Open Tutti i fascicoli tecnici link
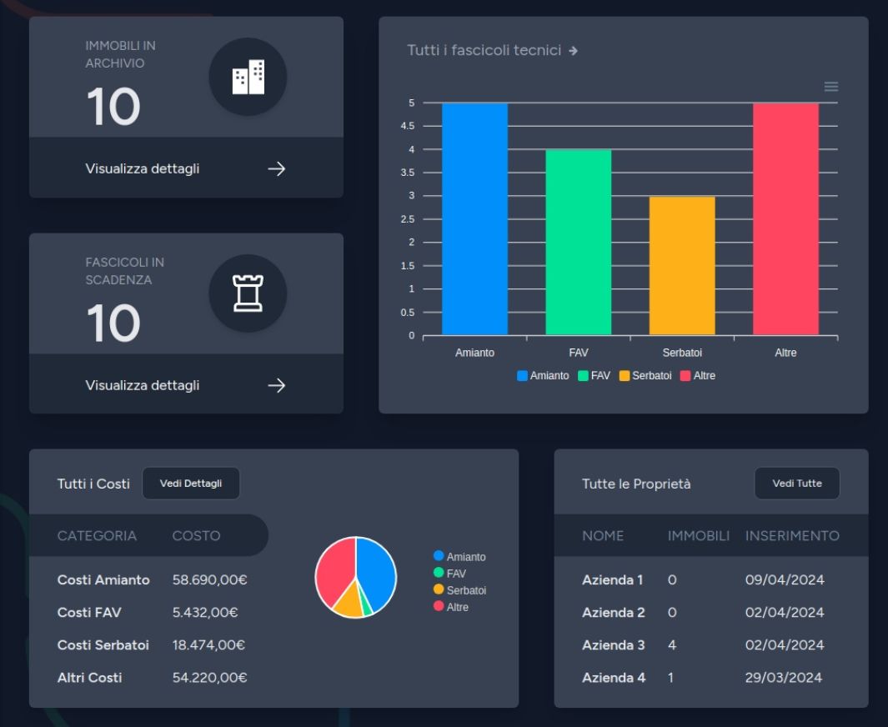The height and width of the screenshot is (727, 888). 484,51
